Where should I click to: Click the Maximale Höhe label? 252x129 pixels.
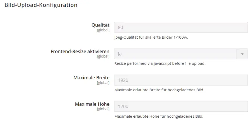[x=92, y=104]
